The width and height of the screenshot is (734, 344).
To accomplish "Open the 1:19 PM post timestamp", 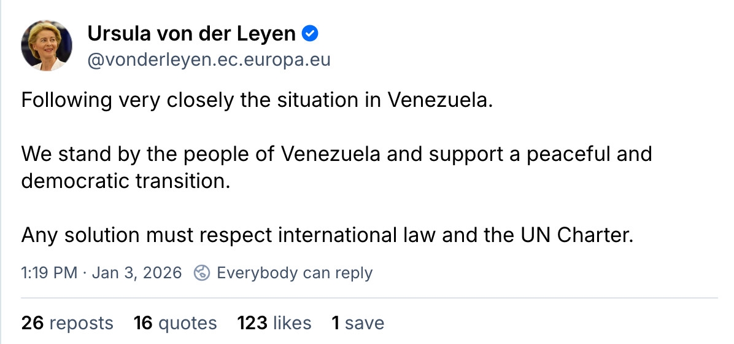I will [49, 273].
